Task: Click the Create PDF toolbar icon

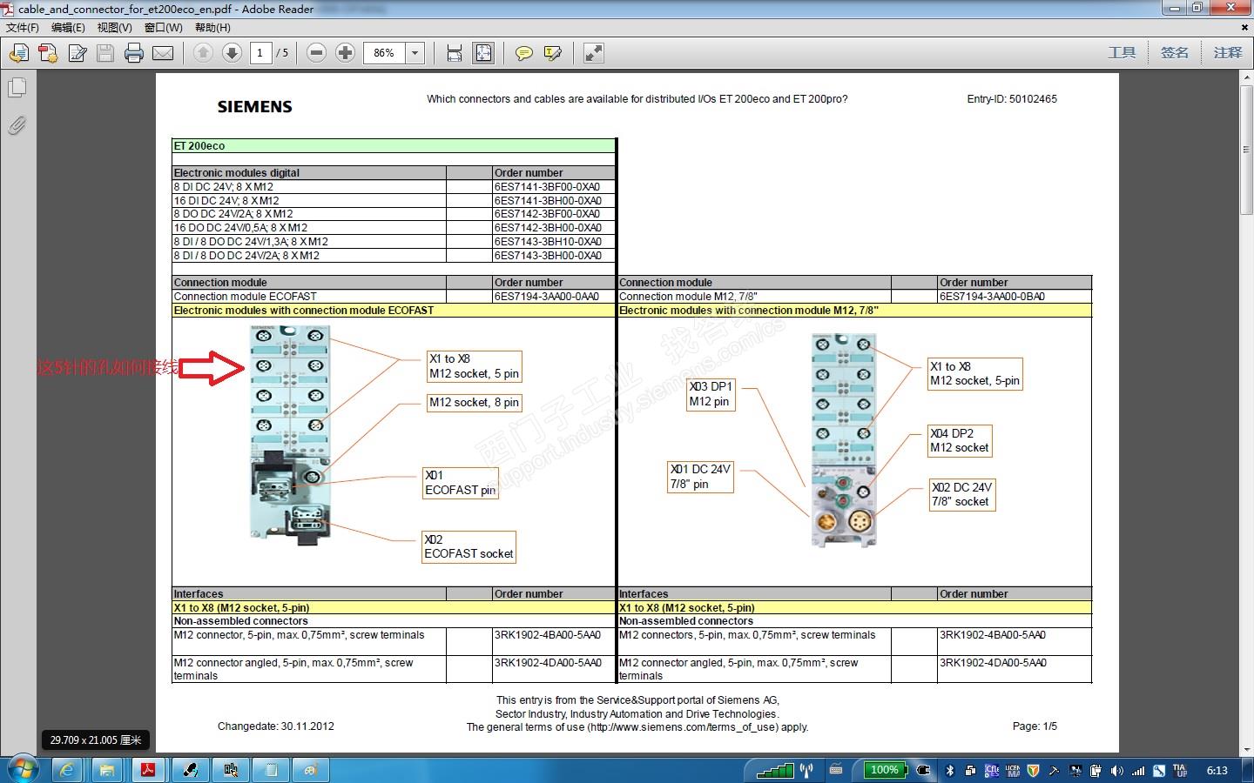Action: click(48, 53)
